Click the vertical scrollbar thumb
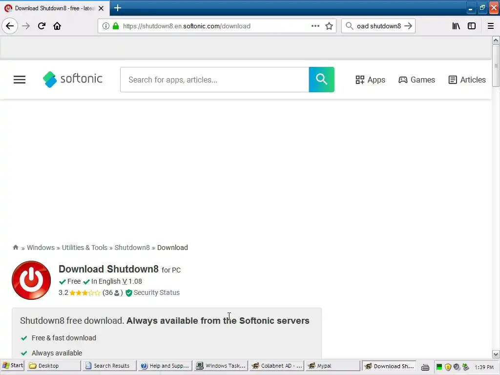Image resolution: width=500 pixels, height=375 pixels. (496, 65)
